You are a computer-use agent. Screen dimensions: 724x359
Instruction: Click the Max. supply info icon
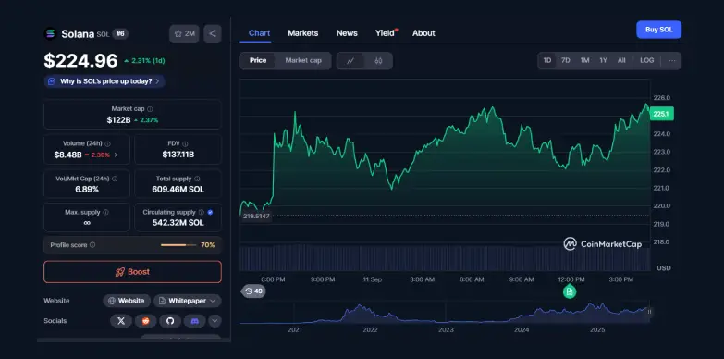point(105,213)
